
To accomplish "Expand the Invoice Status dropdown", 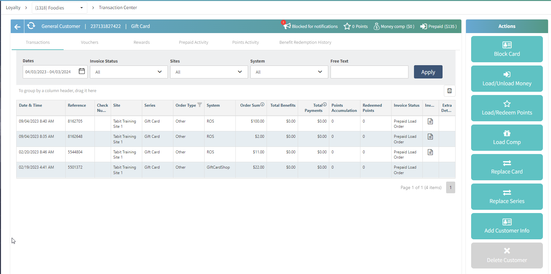I will [x=129, y=72].
